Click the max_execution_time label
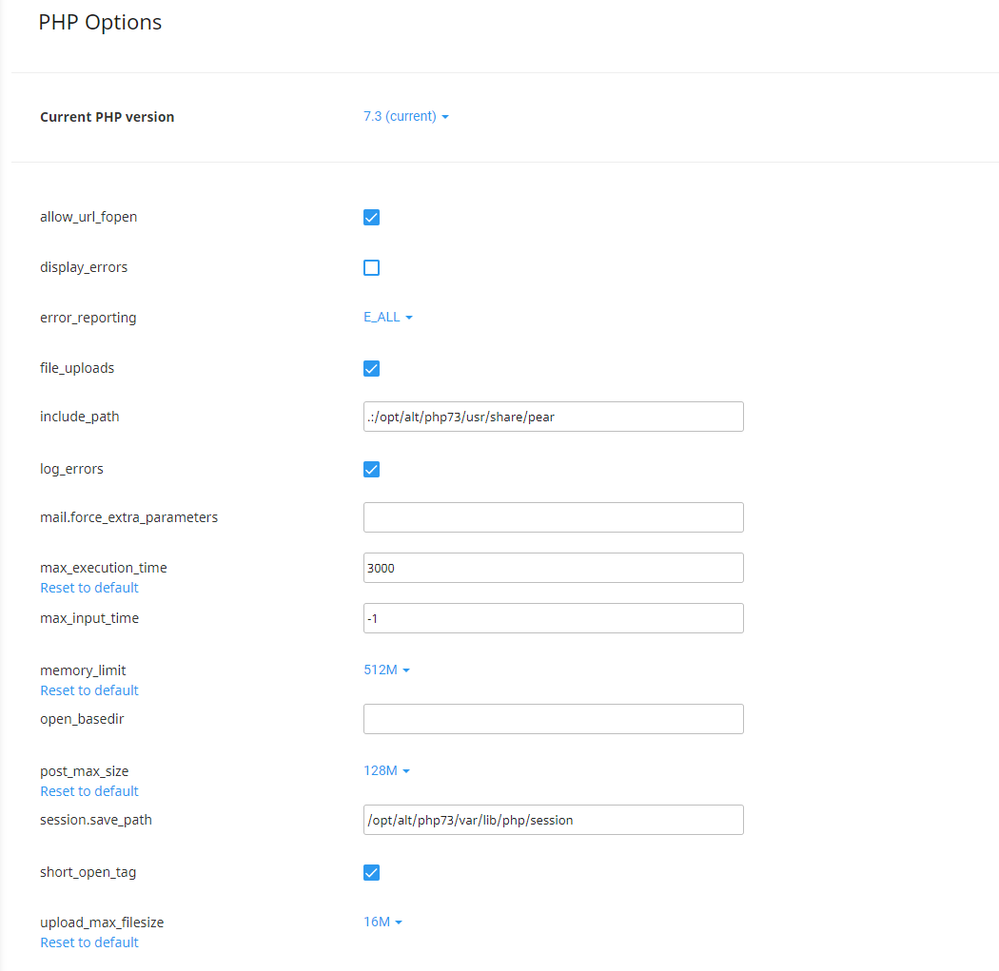Screen dimensions: 999x971 point(103,568)
